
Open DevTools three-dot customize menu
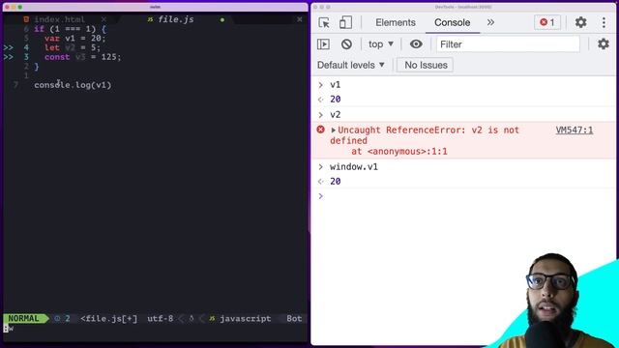[x=604, y=22]
